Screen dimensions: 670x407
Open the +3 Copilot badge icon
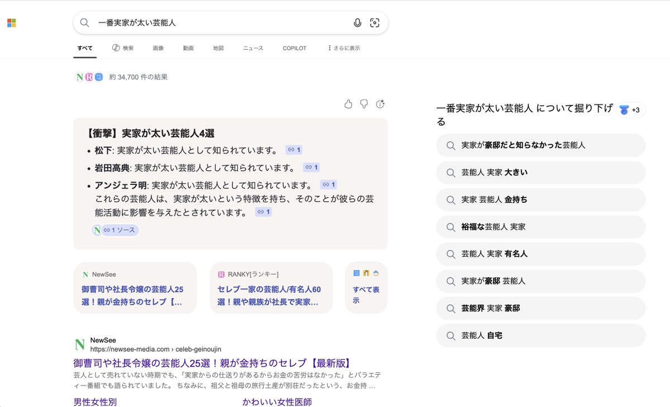(x=631, y=110)
